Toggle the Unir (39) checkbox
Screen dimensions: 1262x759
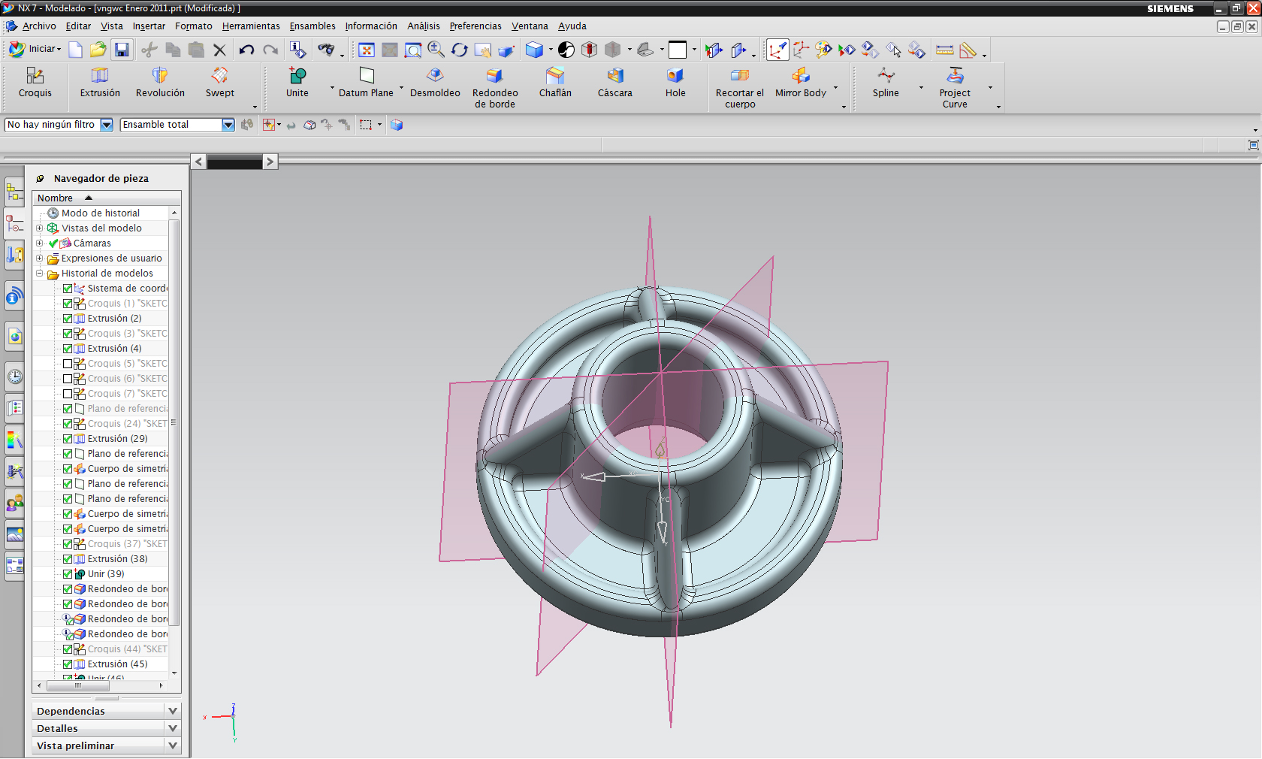68,574
